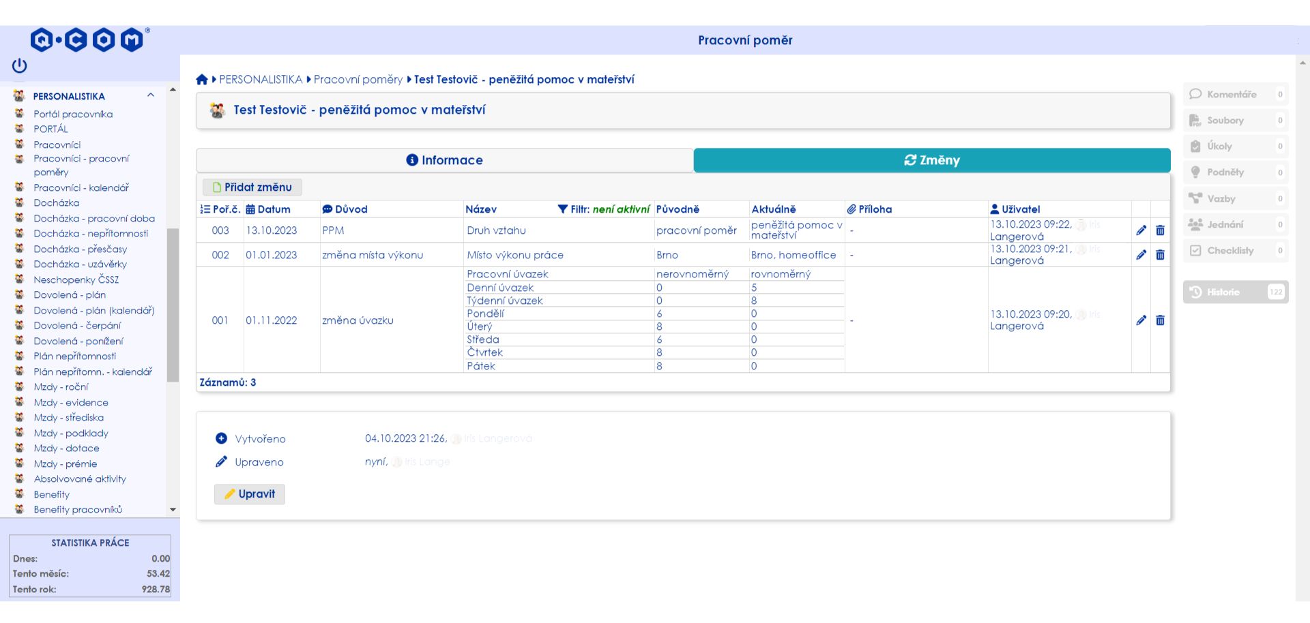Open Docházka - uzávěrky item
The height and width of the screenshot is (623, 1310).
(x=81, y=264)
